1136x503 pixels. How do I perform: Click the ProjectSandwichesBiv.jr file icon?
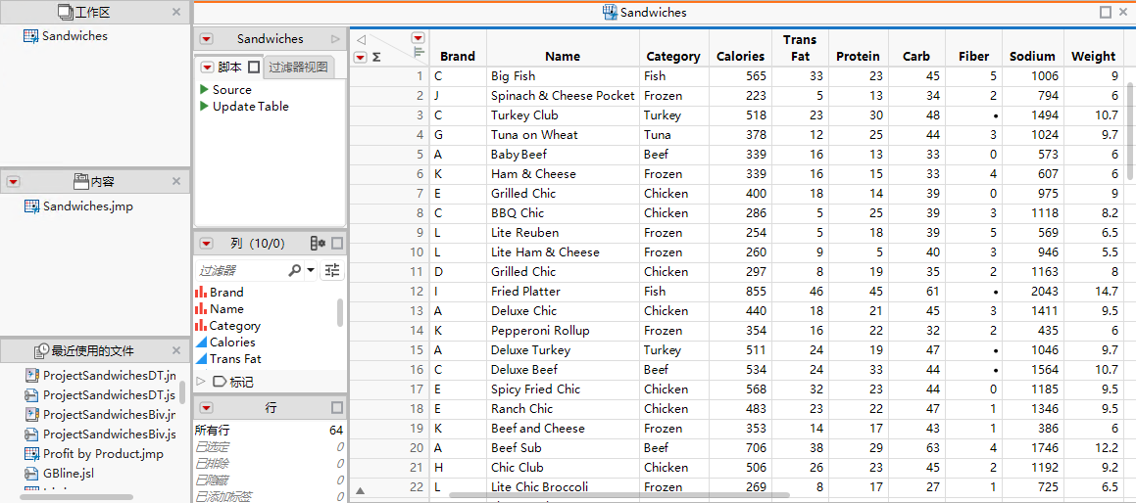31,415
